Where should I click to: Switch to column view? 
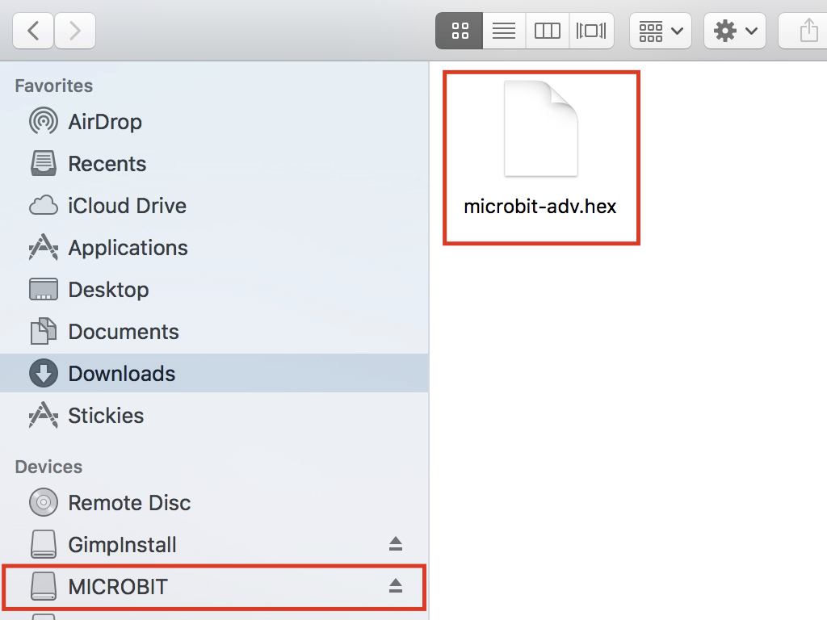click(547, 31)
